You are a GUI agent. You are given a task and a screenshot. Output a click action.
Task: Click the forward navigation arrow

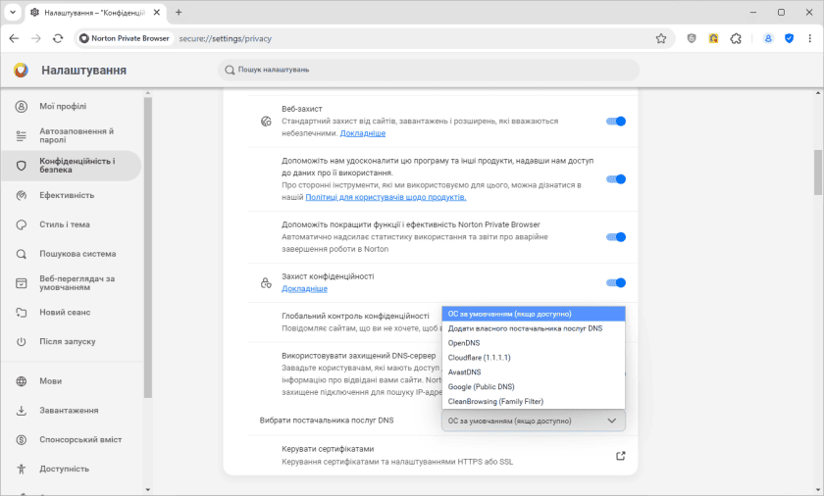coord(35,38)
